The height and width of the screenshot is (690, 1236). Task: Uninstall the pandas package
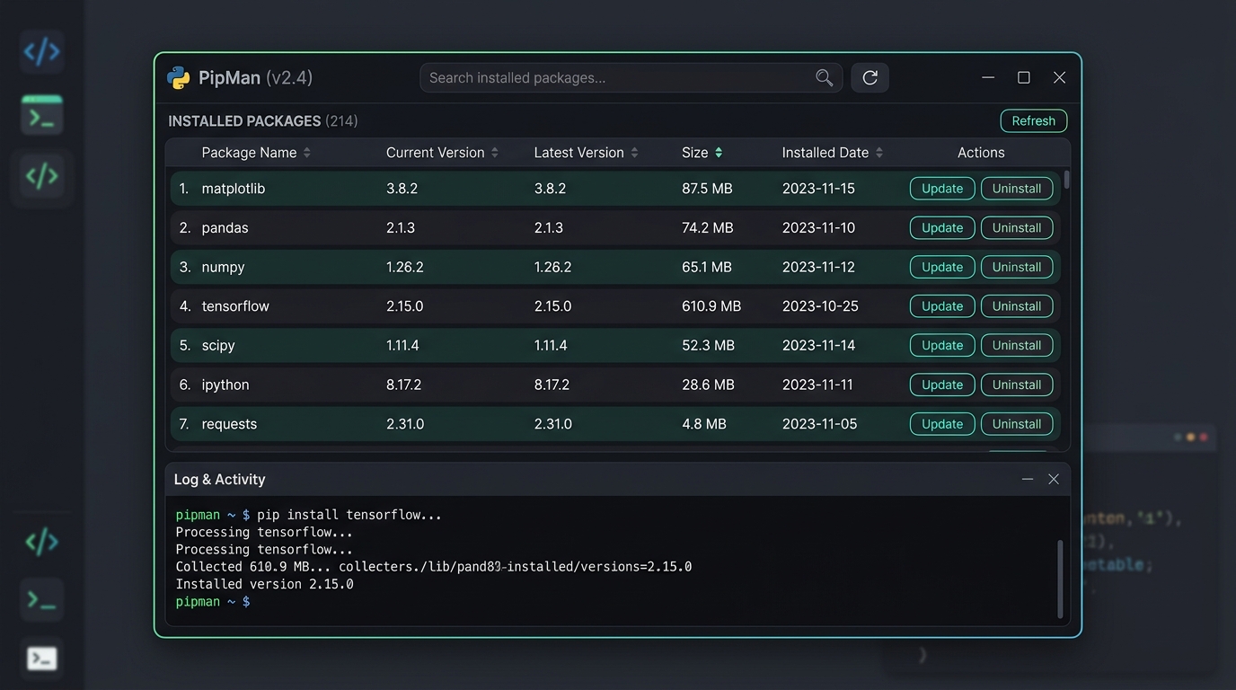point(1017,228)
